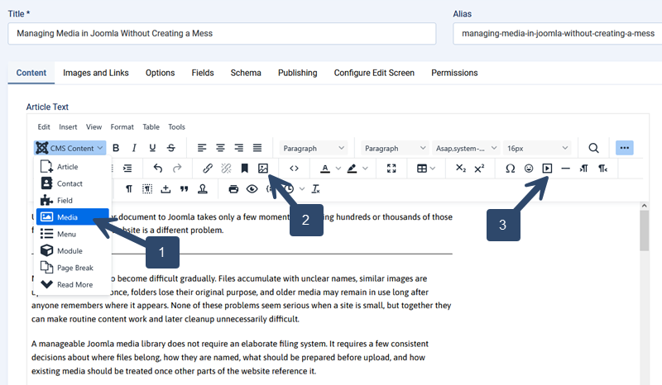Enter fullscreen editor mode
The width and height of the screenshot is (662, 385).
coord(391,169)
